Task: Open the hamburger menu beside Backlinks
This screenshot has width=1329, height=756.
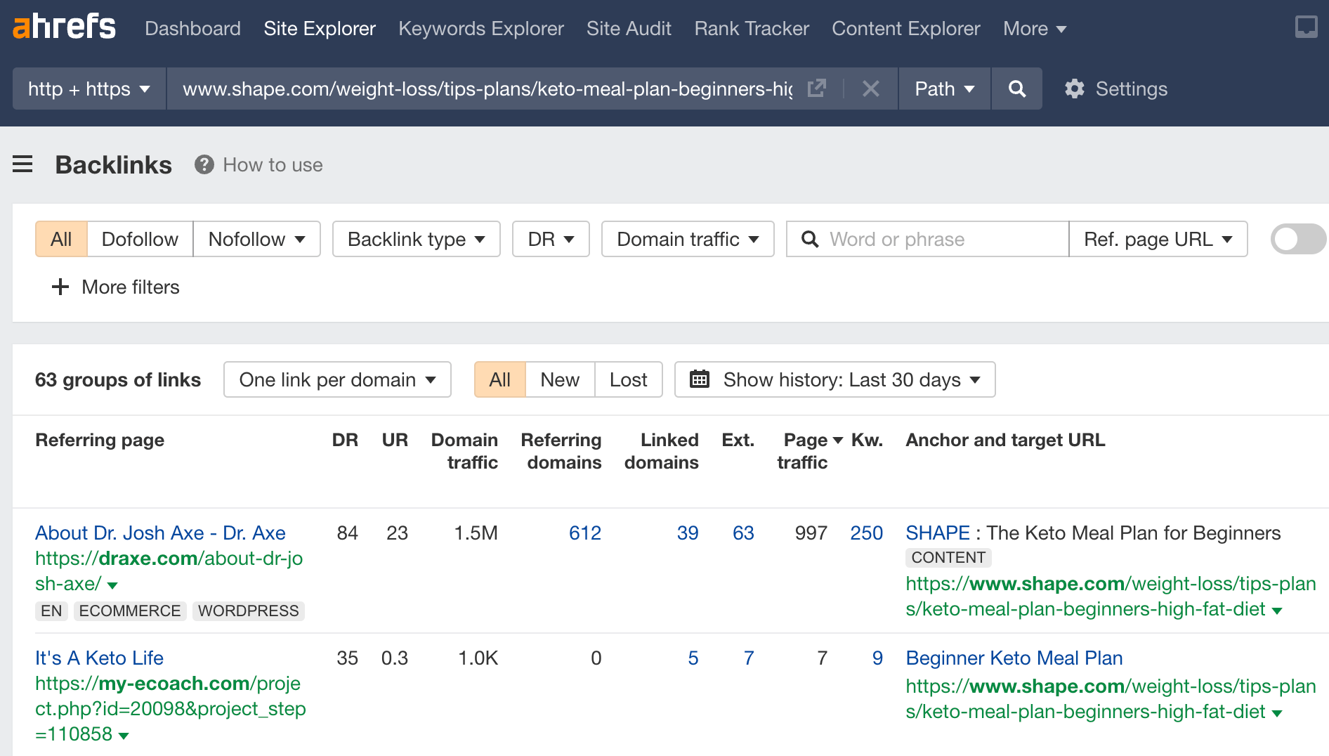Action: pyautogui.click(x=22, y=164)
